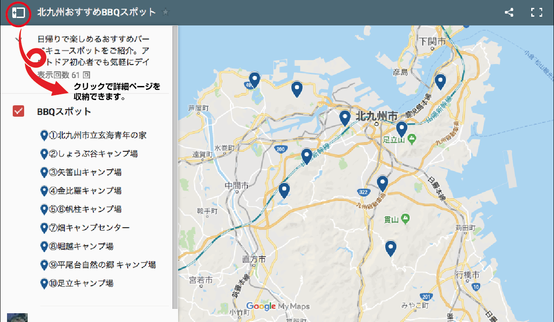Image resolution: width=554 pixels, height=322 pixels.
Task: Open ①北九州市立玄海青年の家 from the list
Action: 97,135
